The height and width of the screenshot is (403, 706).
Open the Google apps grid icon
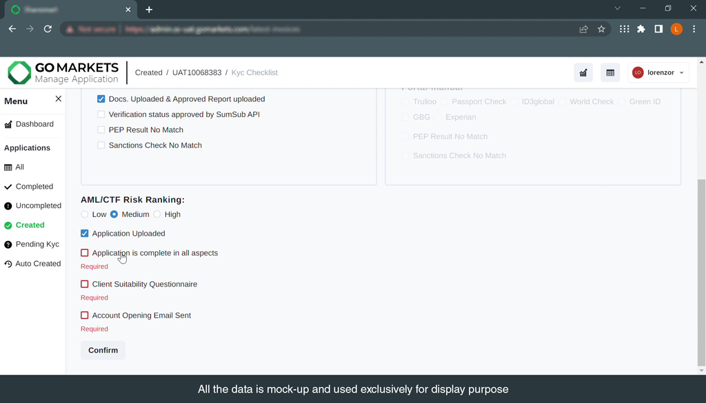pos(624,29)
